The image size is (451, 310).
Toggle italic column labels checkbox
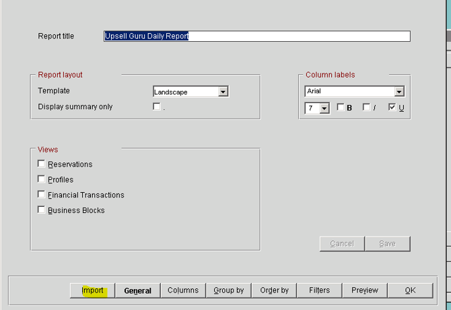(366, 107)
